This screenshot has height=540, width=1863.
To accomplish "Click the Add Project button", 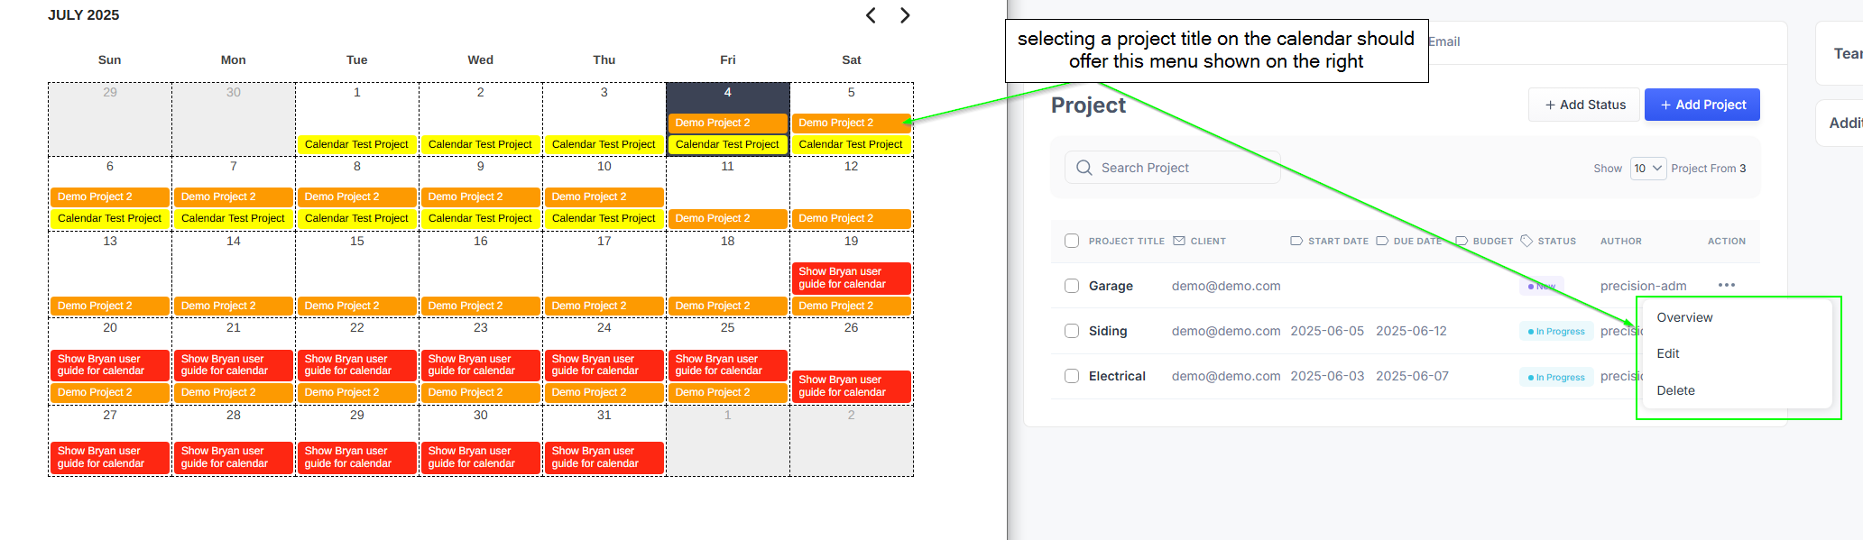I will 1702,105.
